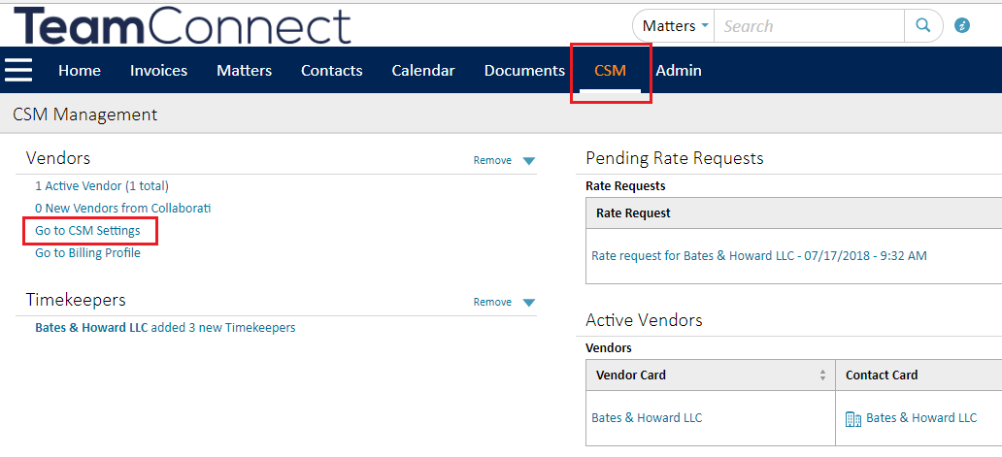This screenshot has height=457, width=1002.
Task: Click the Vendors panel heading
Action: click(58, 157)
